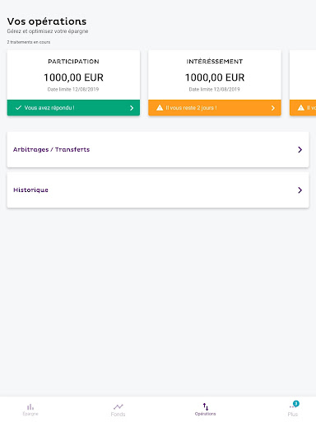Click Vous avez répondu green button
The width and height of the screenshot is (316, 422).
(73, 108)
